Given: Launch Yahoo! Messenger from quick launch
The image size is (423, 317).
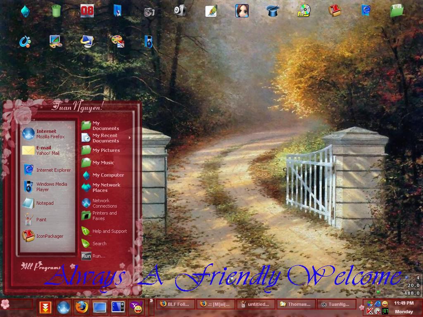Looking at the screenshot, I should (x=136, y=307).
